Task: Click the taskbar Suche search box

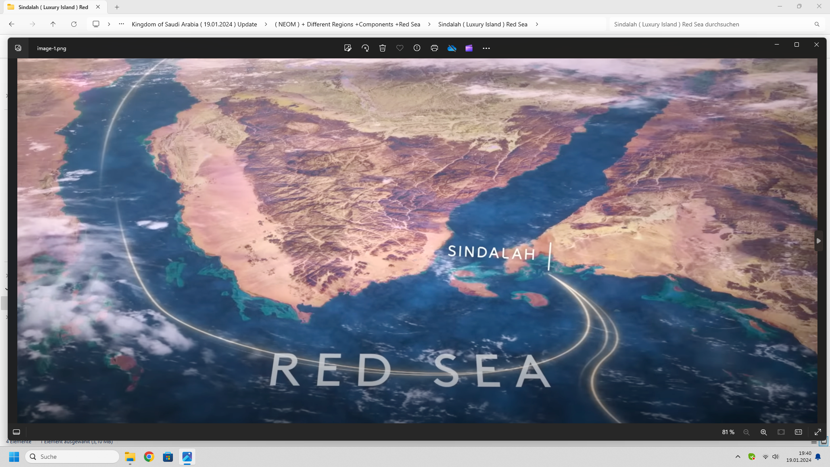Action: coord(72,457)
